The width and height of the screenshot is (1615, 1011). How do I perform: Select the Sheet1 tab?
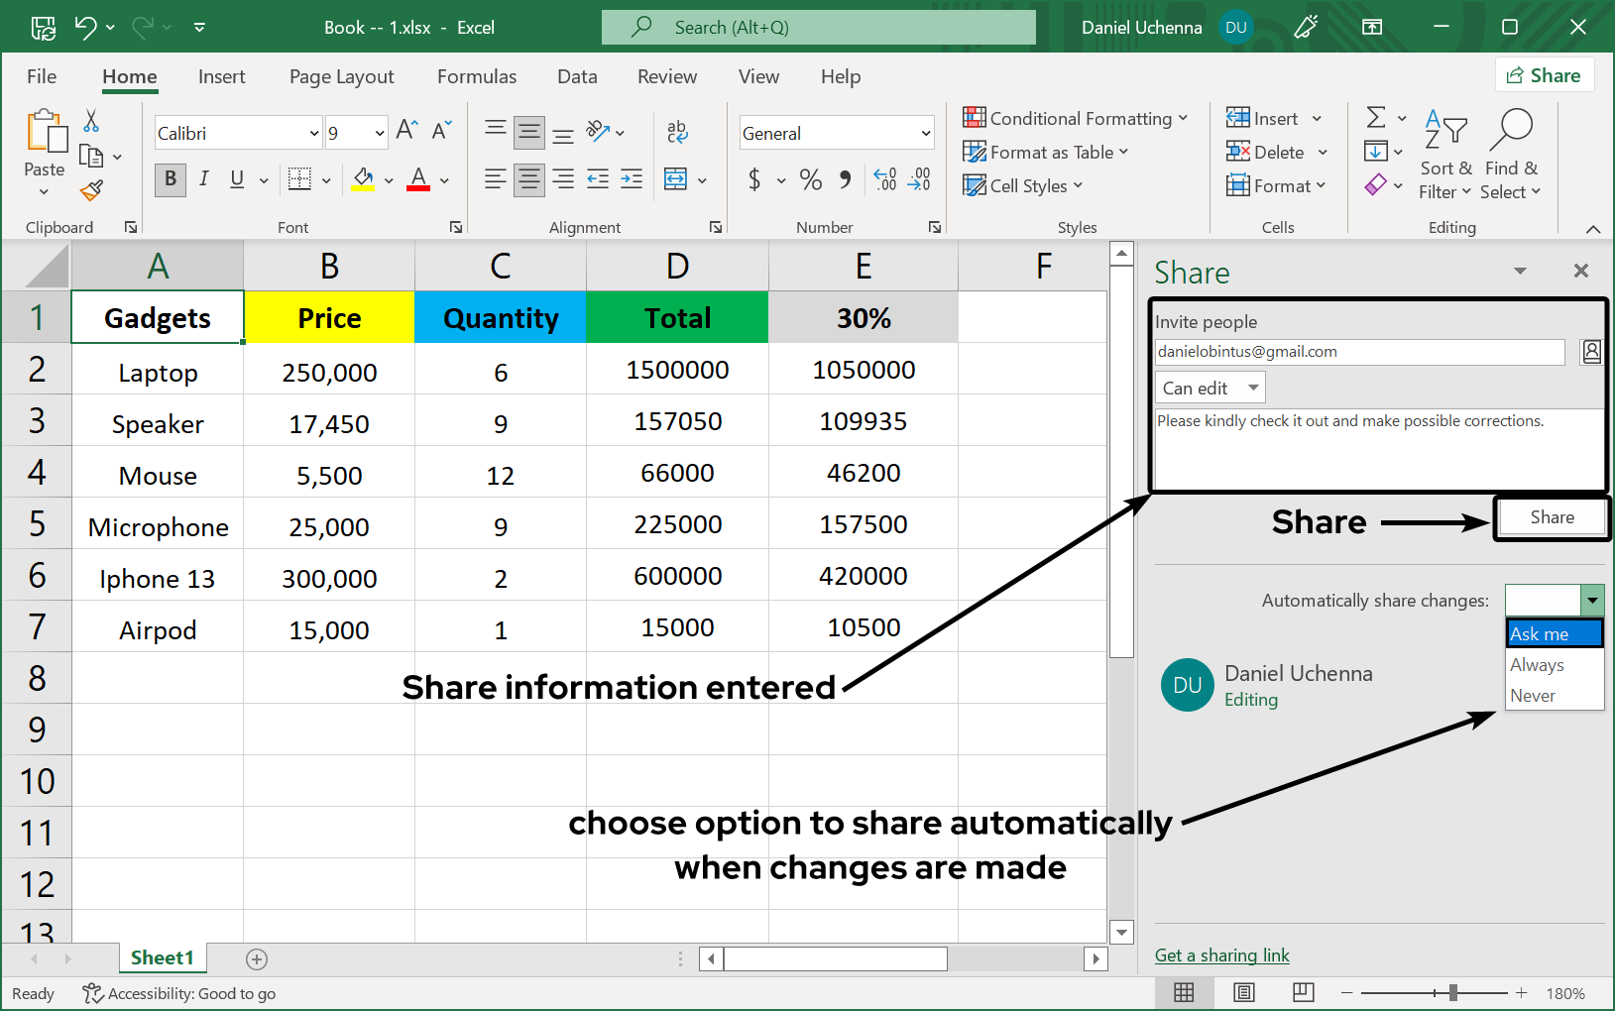[162, 957]
